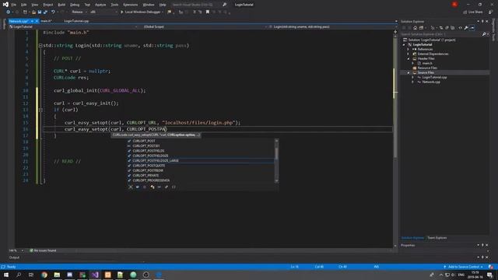Select LoginTutorial.cpp in Solution Explorer

pyautogui.click(x=434, y=77)
